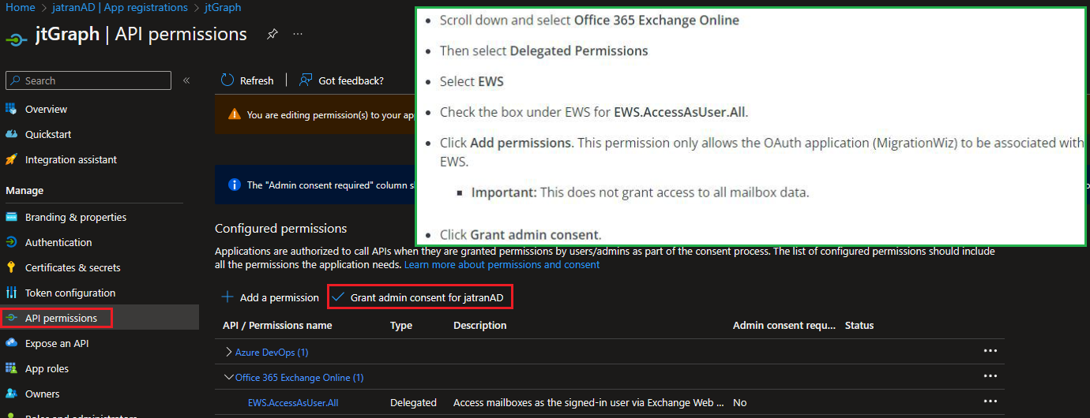Click the Certificates & secrets key icon

click(11, 267)
